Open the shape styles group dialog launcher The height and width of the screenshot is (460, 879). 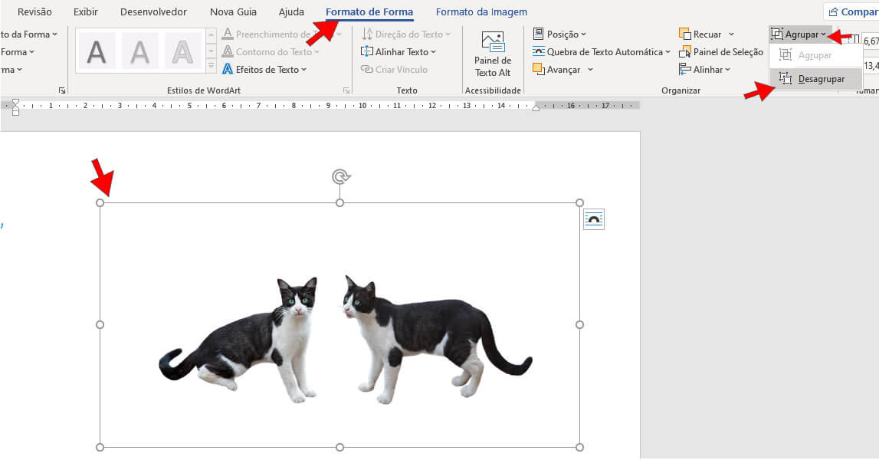tap(61, 90)
